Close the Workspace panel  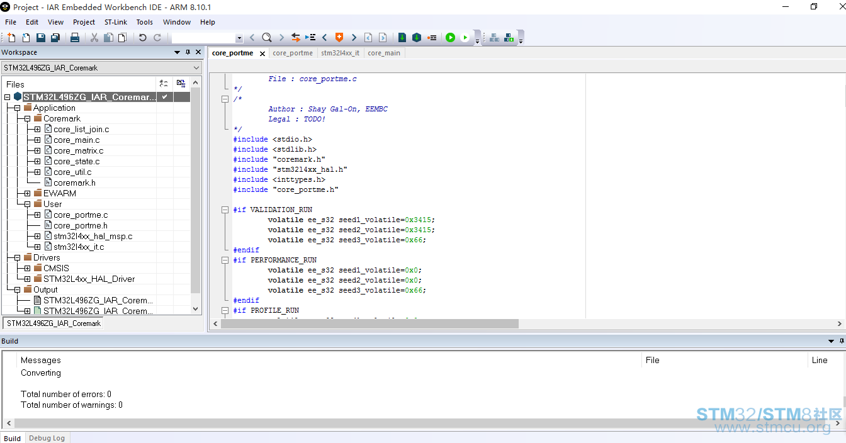(198, 52)
